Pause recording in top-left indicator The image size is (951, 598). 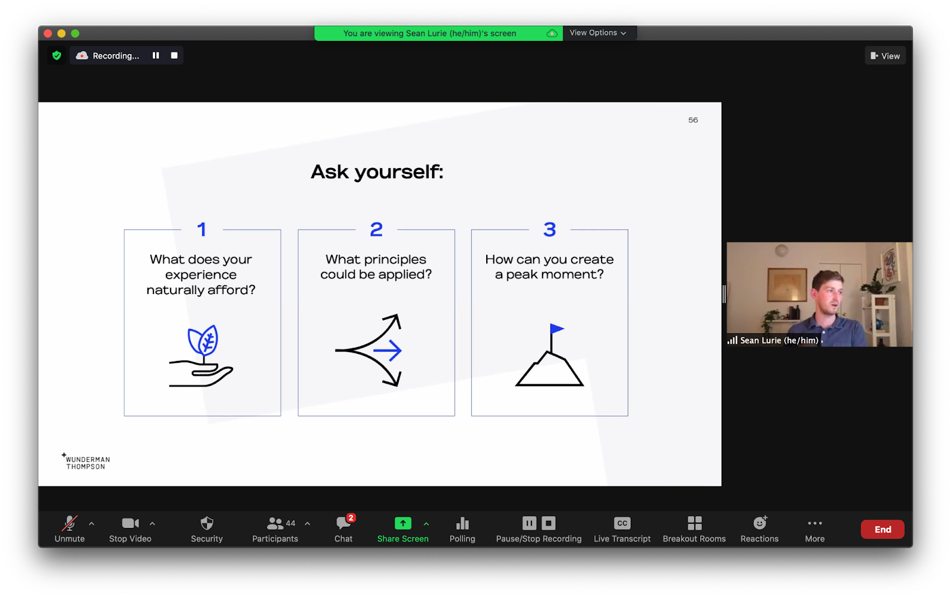click(x=156, y=56)
